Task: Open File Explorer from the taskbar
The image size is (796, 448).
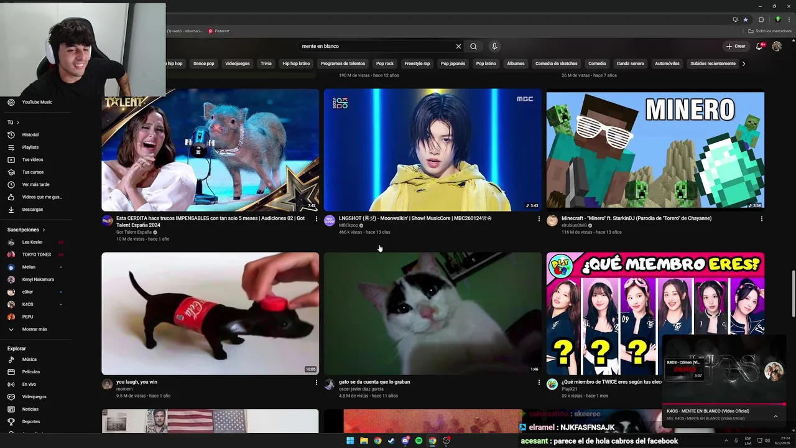Action: click(364, 441)
